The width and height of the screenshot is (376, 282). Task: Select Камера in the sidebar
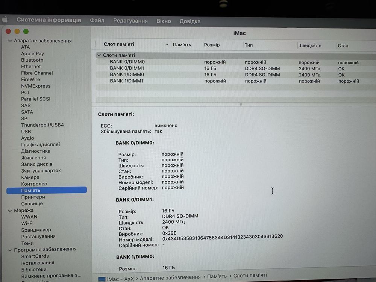tap(30, 177)
